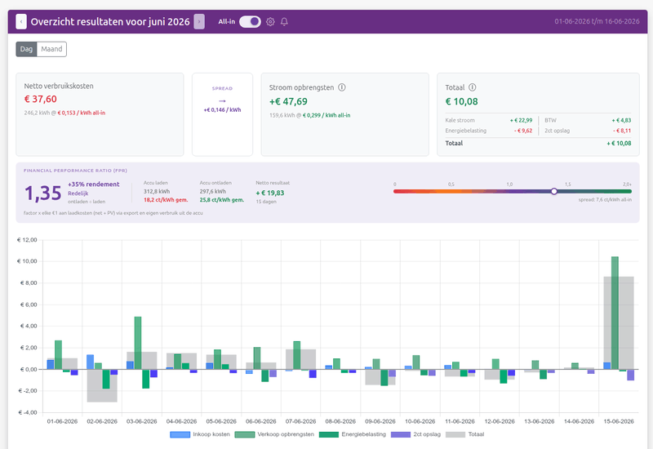653x449 pixels.
Task: Go to next month with right chevron
Action: tap(199, 22)
